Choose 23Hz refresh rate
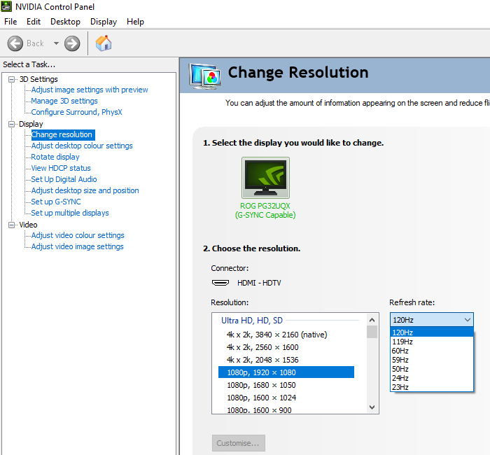The width and height of the screenshot is (490, 455). point(432,387)
